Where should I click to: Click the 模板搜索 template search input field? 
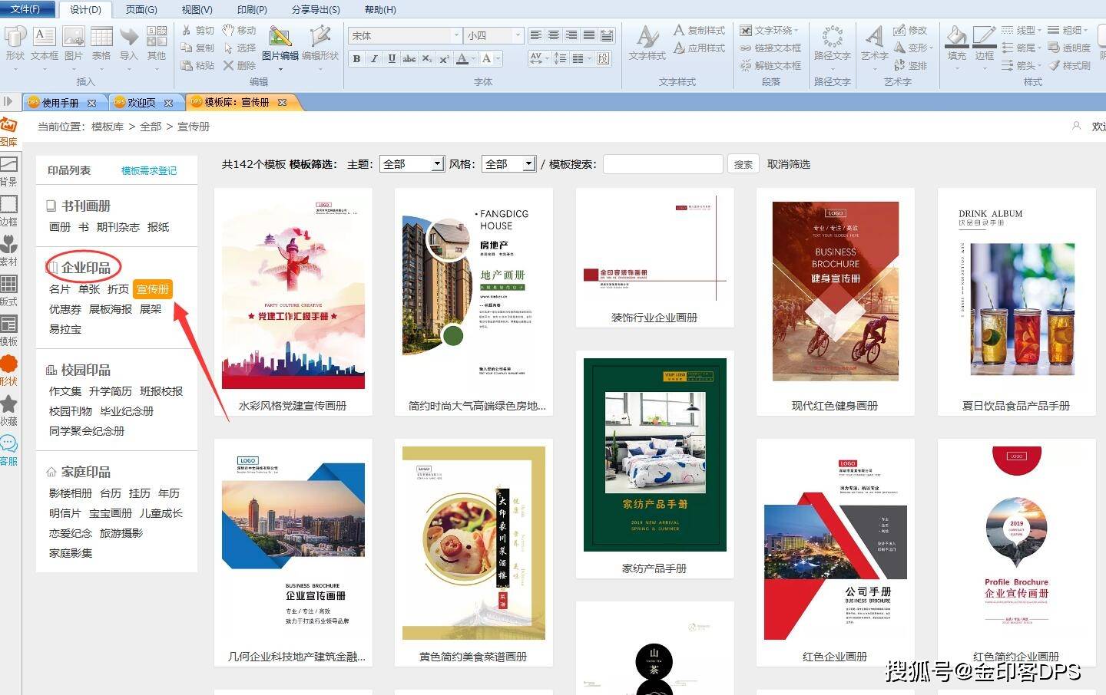662,164
